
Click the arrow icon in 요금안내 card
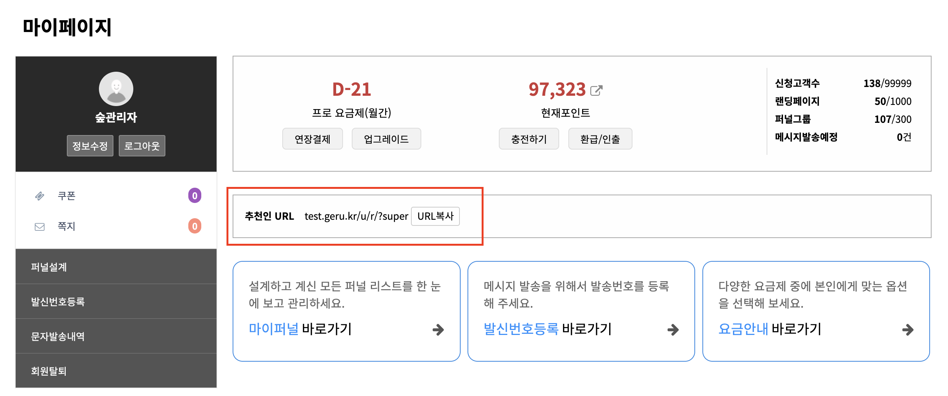[908, 330]
